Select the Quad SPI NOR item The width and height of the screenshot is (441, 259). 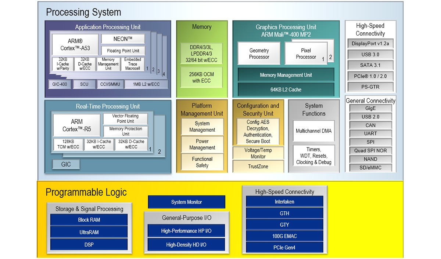pos(370,151)
